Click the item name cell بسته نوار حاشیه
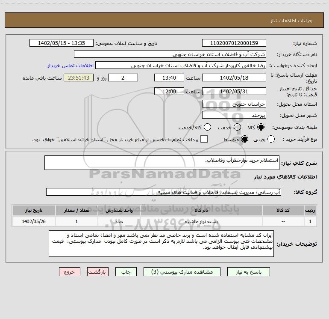 [201, 221]
